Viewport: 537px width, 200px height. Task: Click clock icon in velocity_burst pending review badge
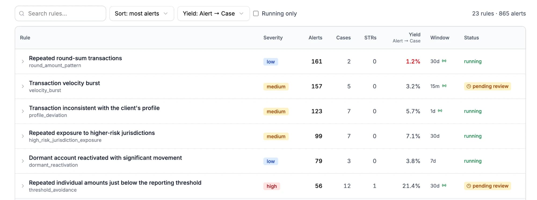click(469, 86)
